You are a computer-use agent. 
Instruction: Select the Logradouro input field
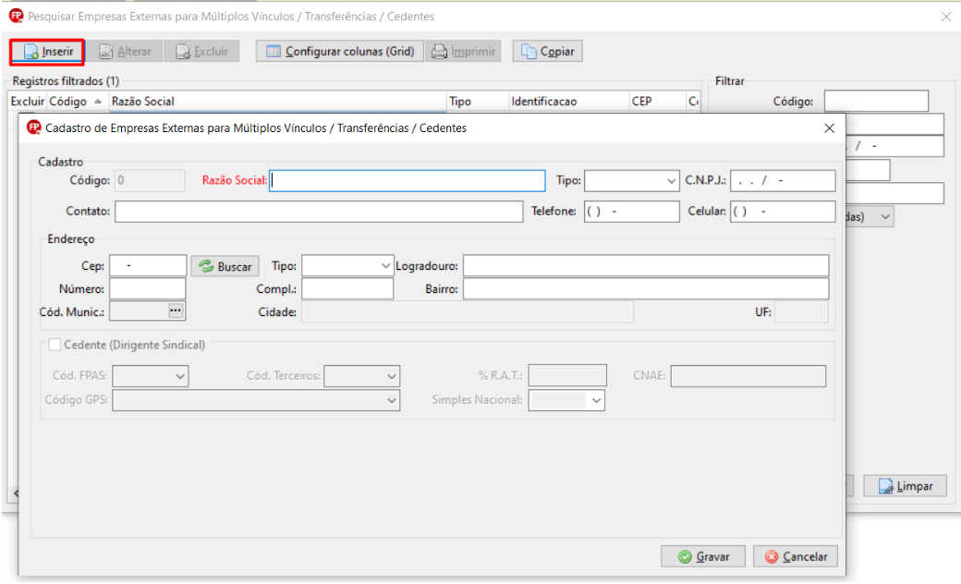(x=646, y=266)
